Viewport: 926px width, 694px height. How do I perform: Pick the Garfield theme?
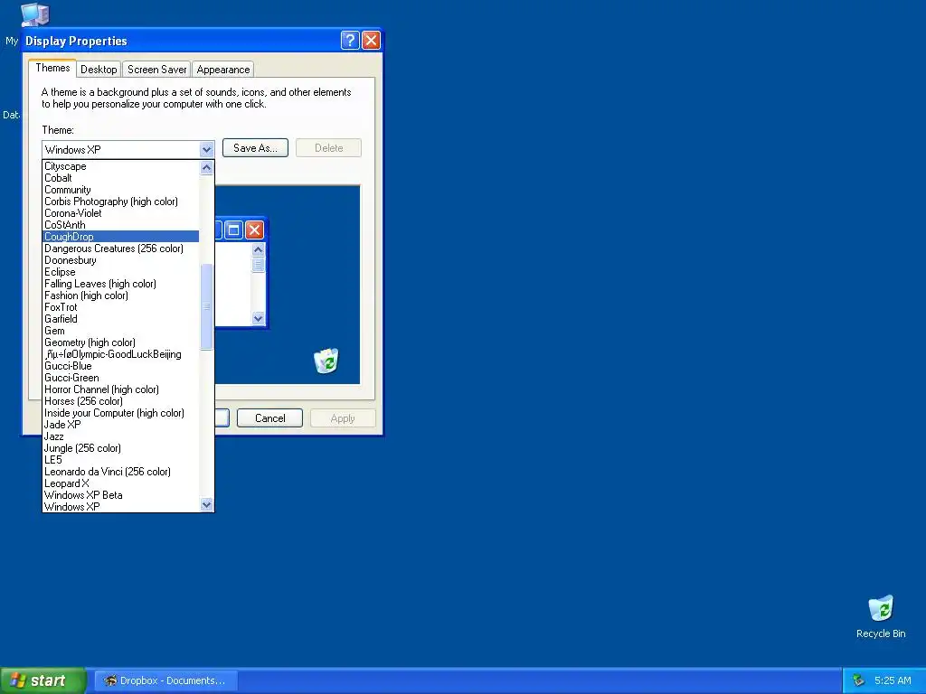point(121,319)
